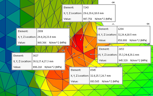Click the 850.808 value in callout 1204
The image size is (153, 96).
[x=122, y=40]
